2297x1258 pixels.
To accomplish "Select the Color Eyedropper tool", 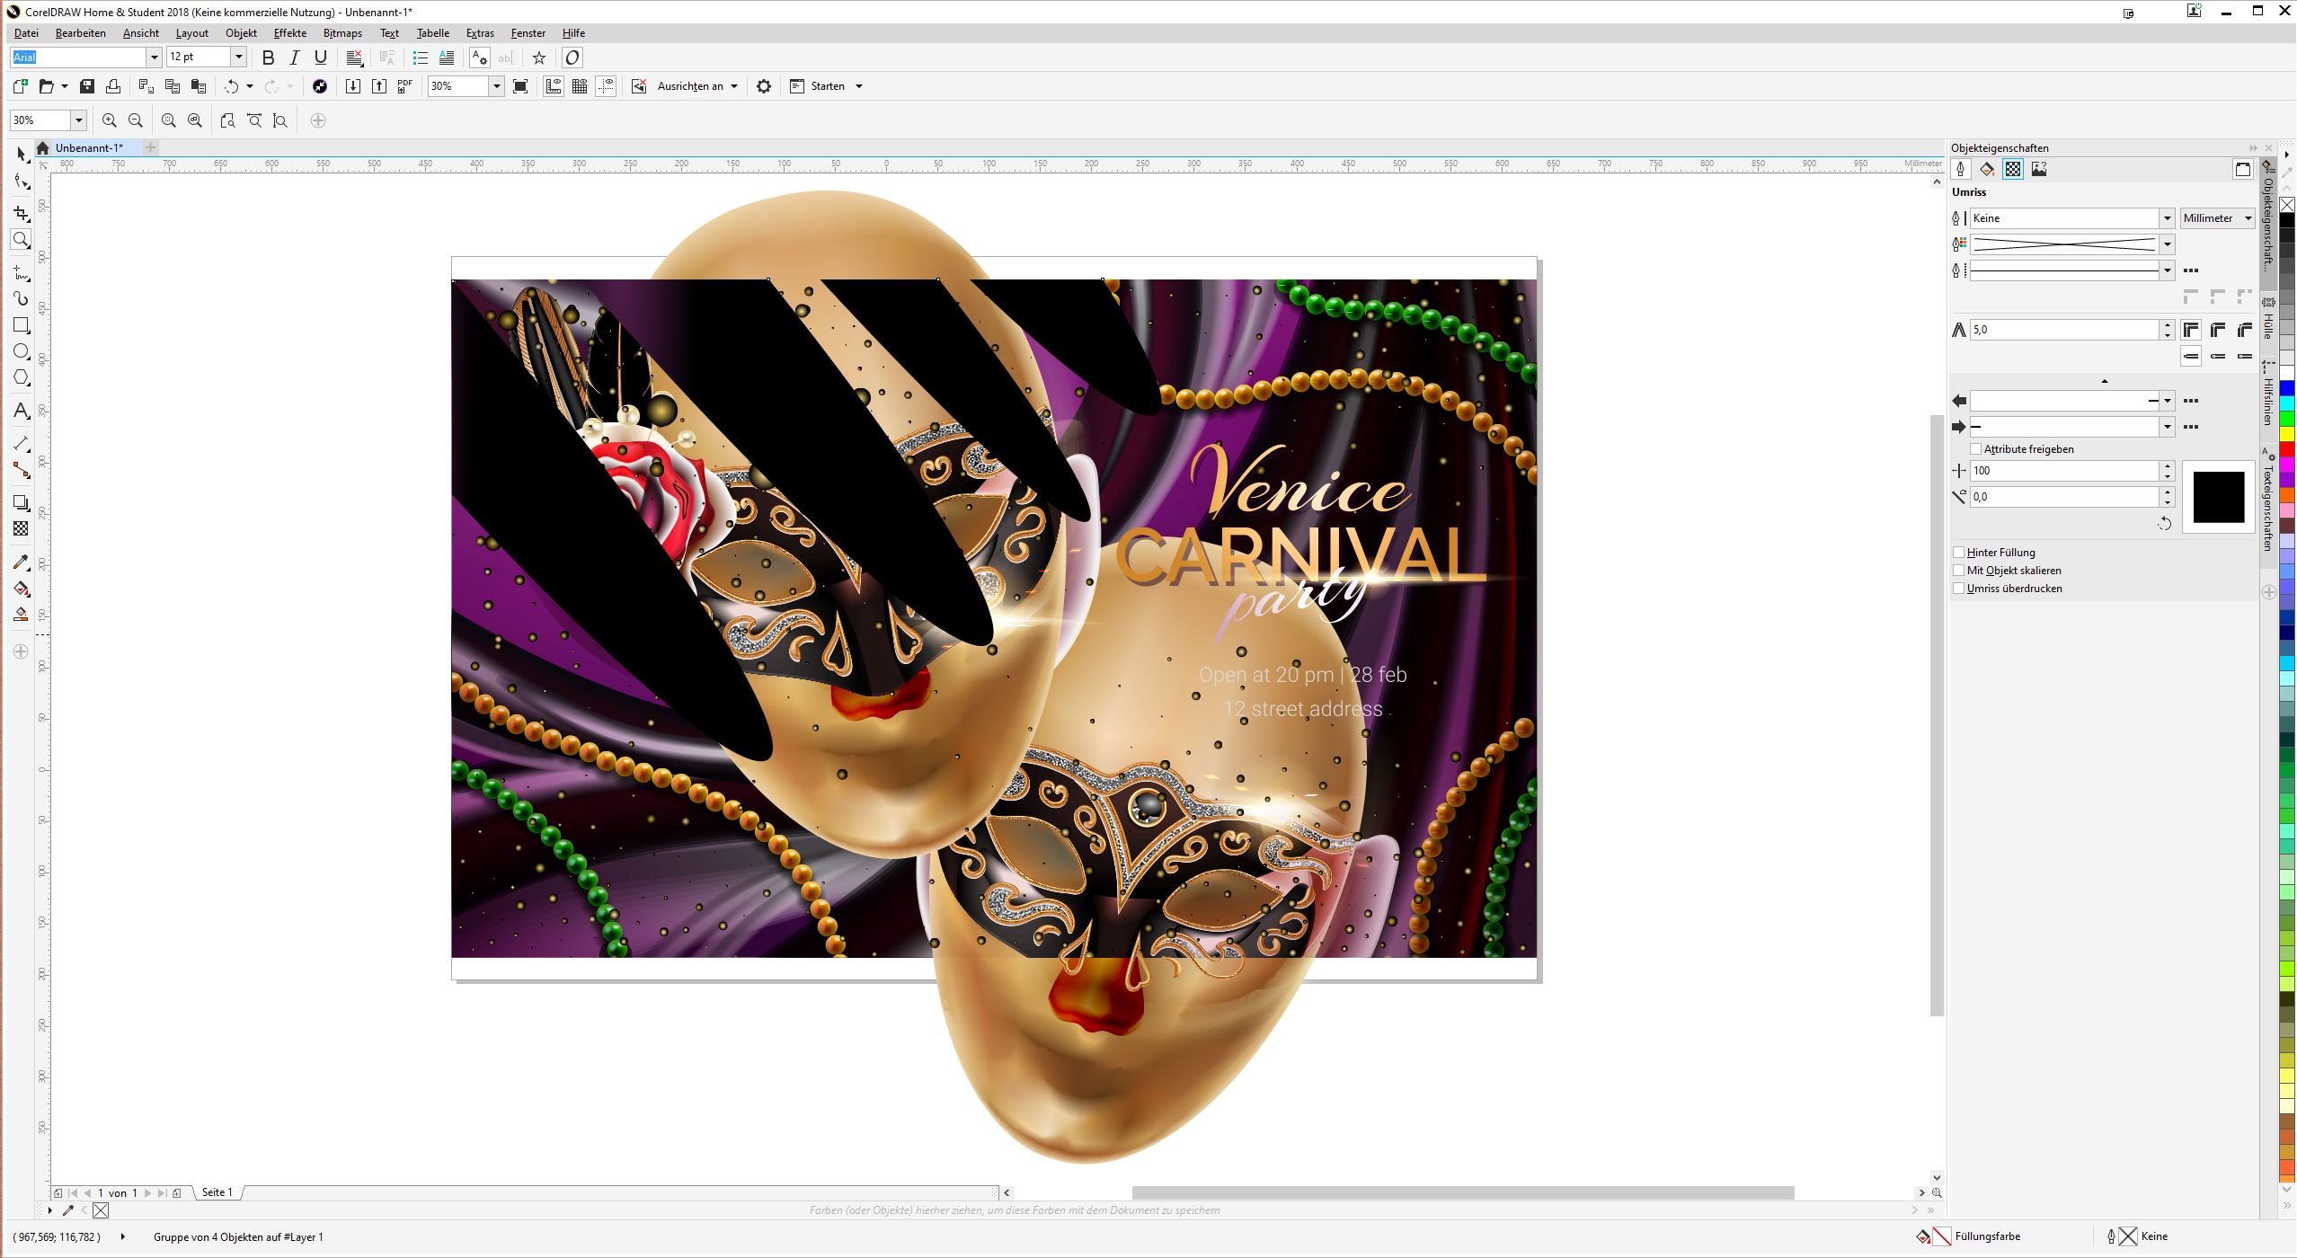I will tap(22, 563).
